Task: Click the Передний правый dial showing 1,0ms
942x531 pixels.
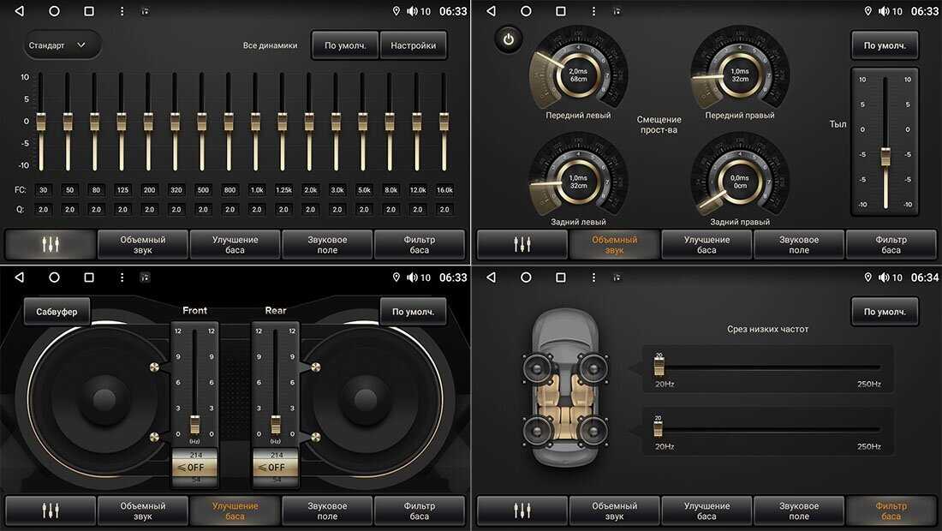Action: click(x=740, y=75)
